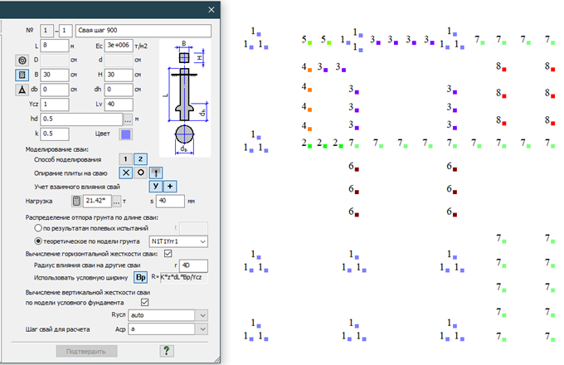Close the pile parameters dialog
Screen dimensions: 564x365
tap(211, 10)
